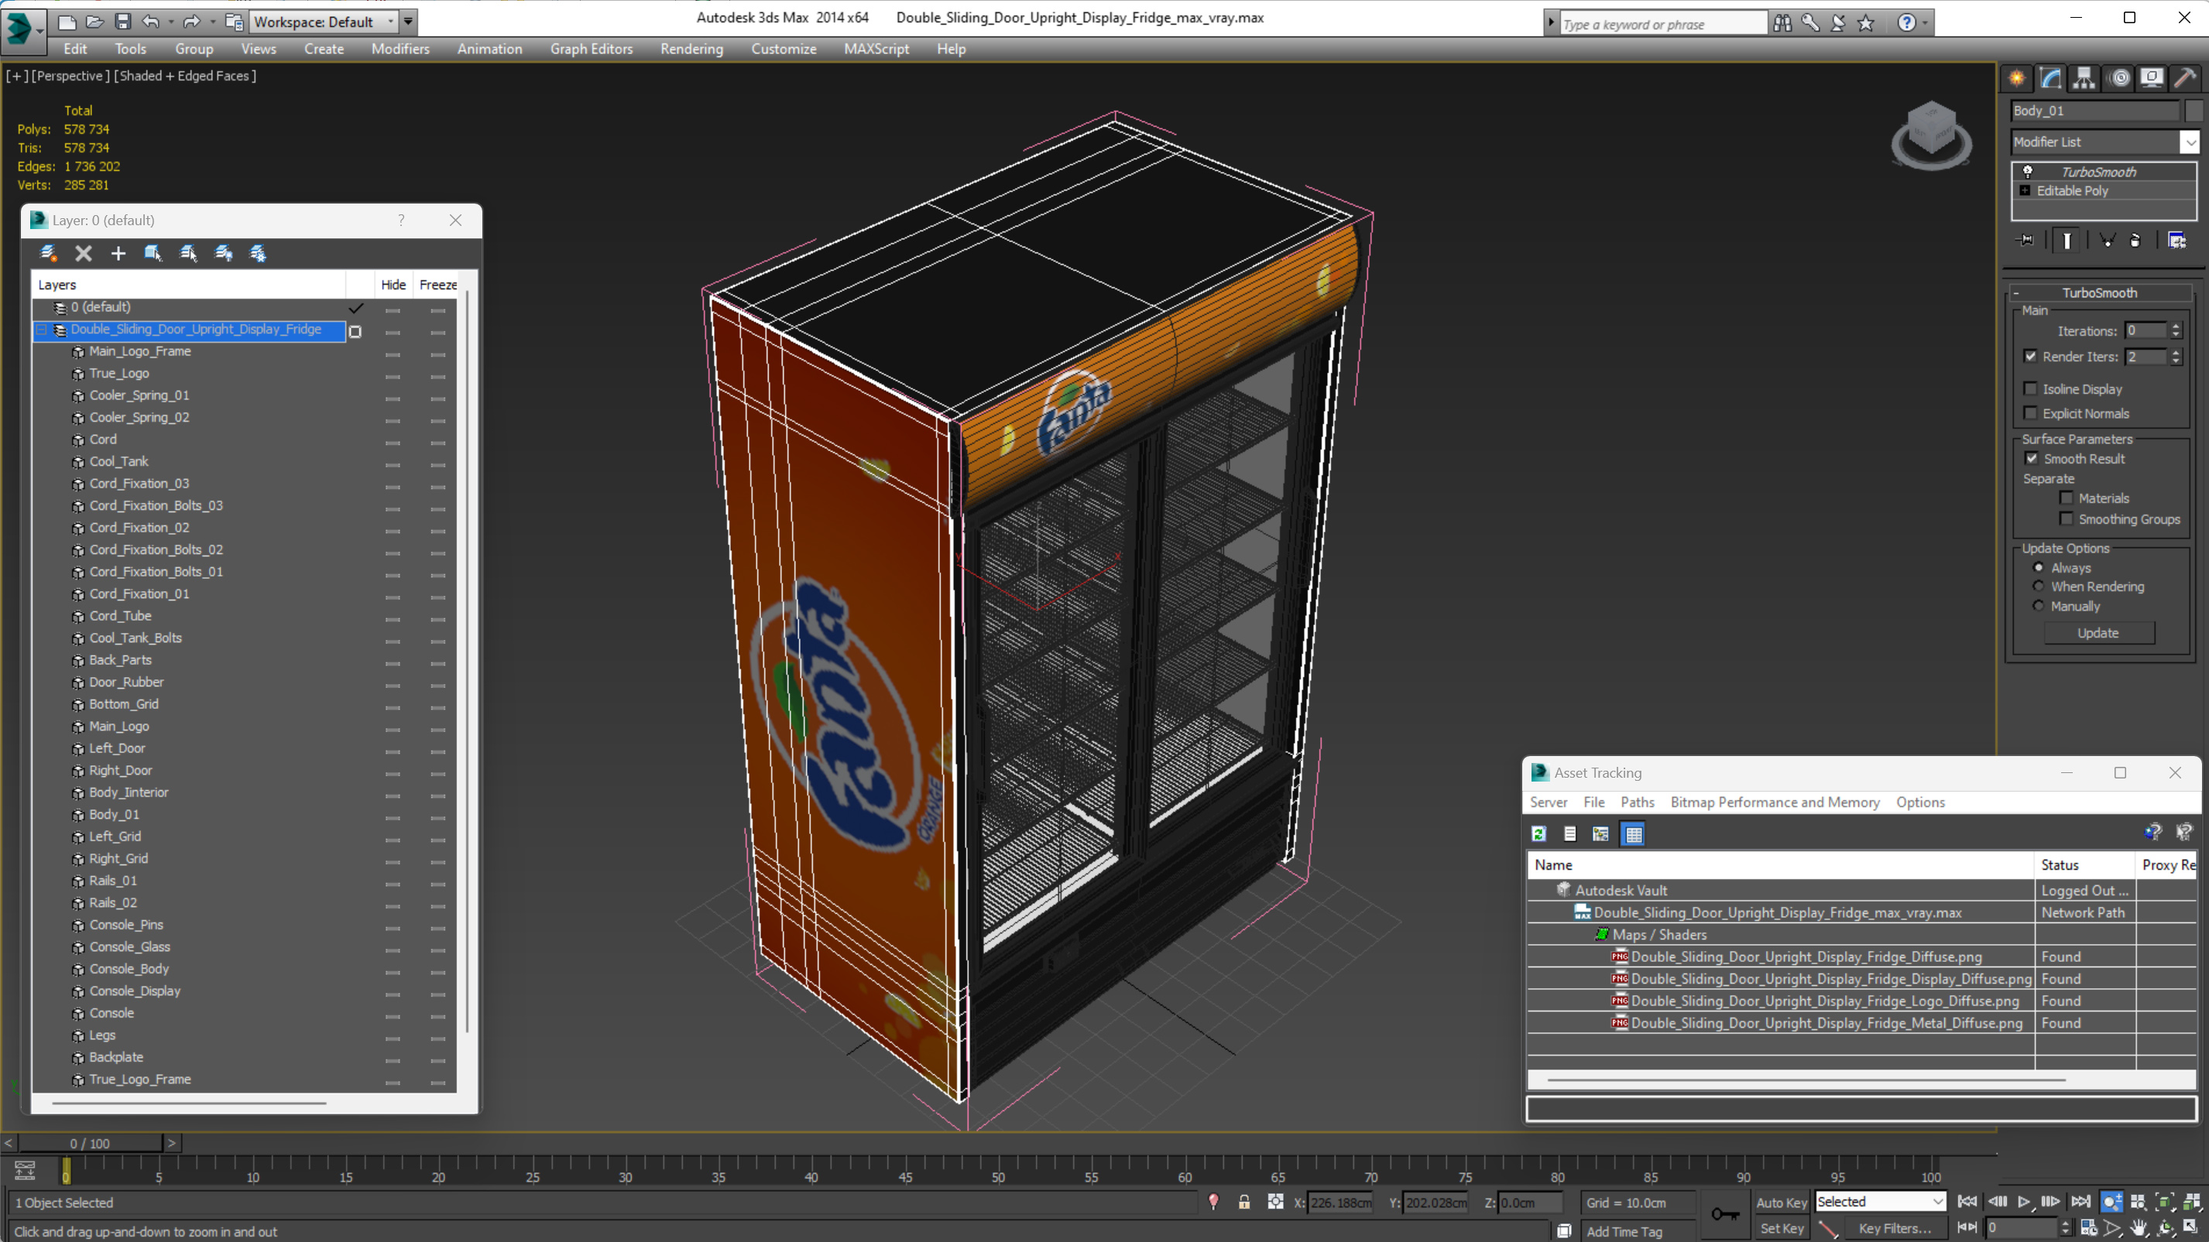
Task: Enable Separate by Materials checkbox
Action: click(2067, 497)
